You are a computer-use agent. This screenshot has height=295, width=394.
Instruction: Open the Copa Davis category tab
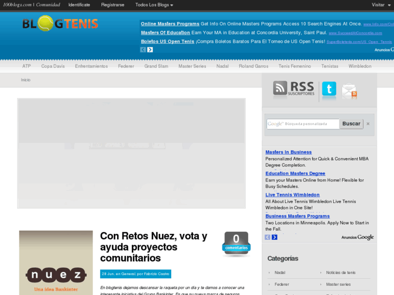[x=53, y=66]
